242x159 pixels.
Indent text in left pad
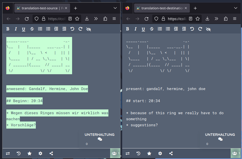point(56,29)
